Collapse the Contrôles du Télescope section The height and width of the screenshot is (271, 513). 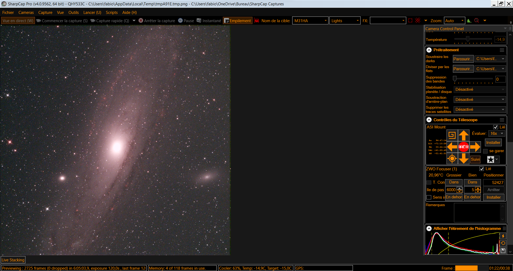[x=429, y=120]
